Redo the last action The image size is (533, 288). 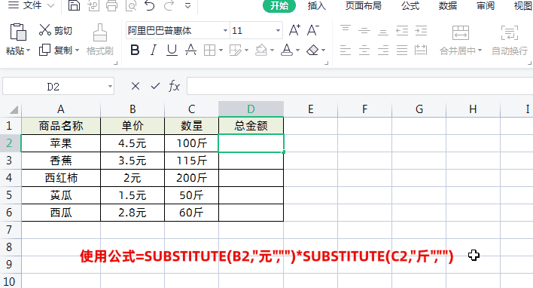point(169,5)
